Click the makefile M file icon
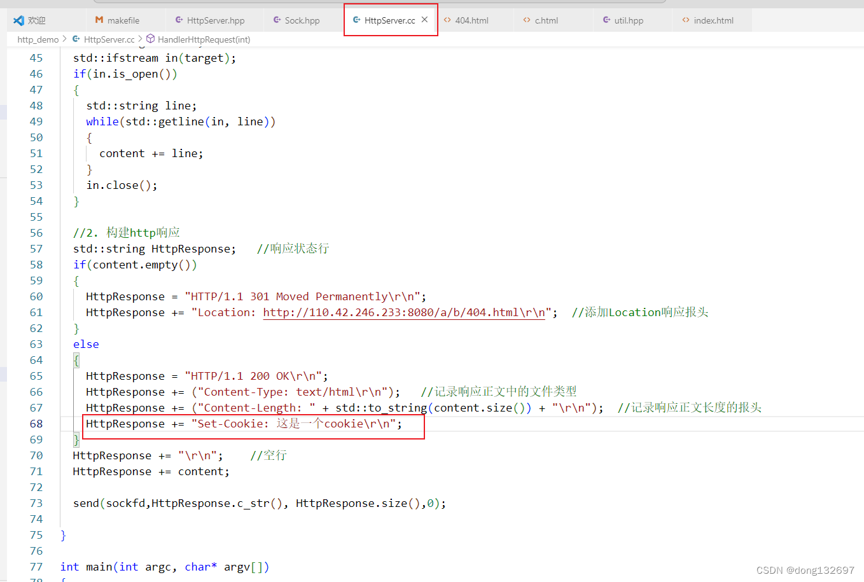 pyautogui.click(x=99, y=20)
